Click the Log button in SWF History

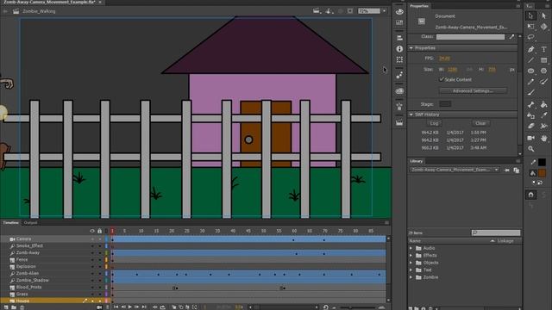tap(434, 123)
